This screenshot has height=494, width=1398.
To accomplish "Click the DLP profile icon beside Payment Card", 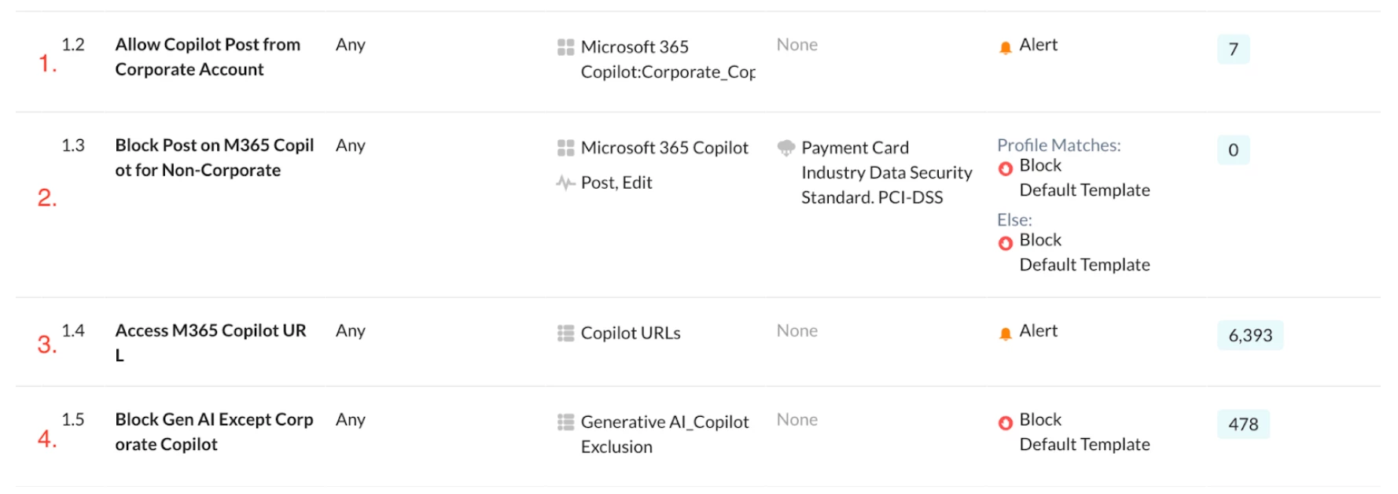I will coord(785,148).
